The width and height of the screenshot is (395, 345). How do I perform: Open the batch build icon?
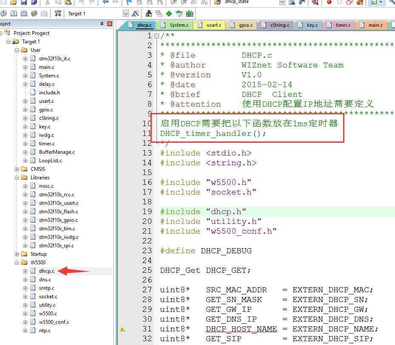34,13
